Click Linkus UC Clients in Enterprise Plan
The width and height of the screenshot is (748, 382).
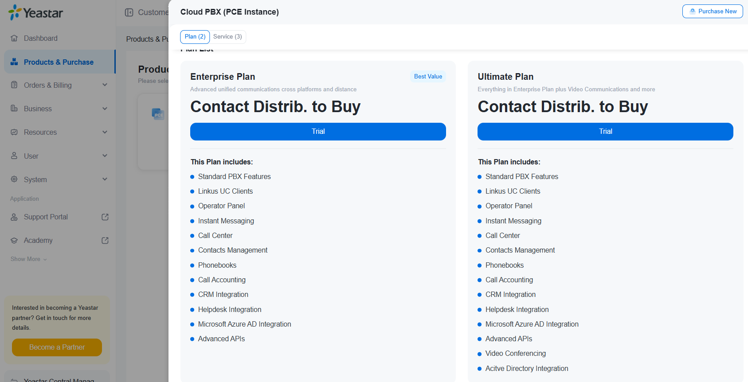tap(225, 191)
